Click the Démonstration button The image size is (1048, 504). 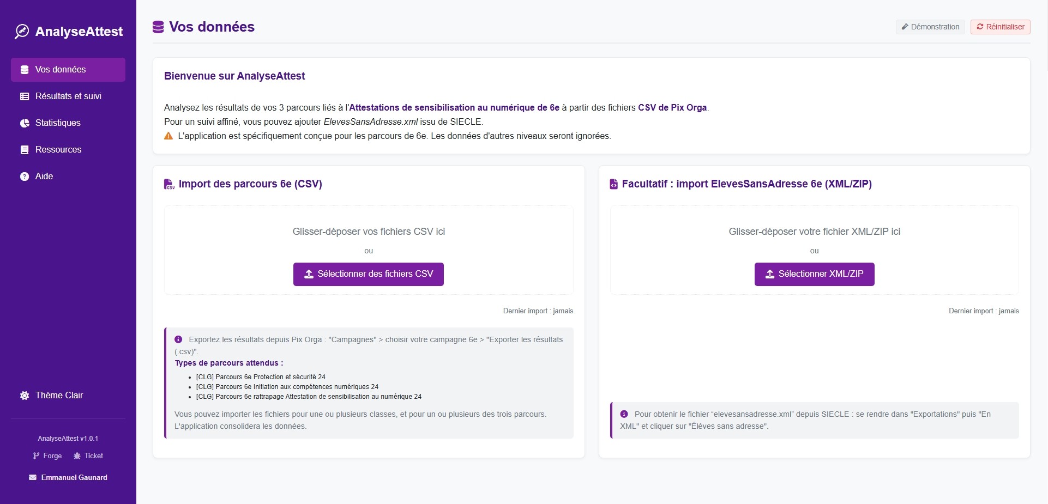[930, 27]
